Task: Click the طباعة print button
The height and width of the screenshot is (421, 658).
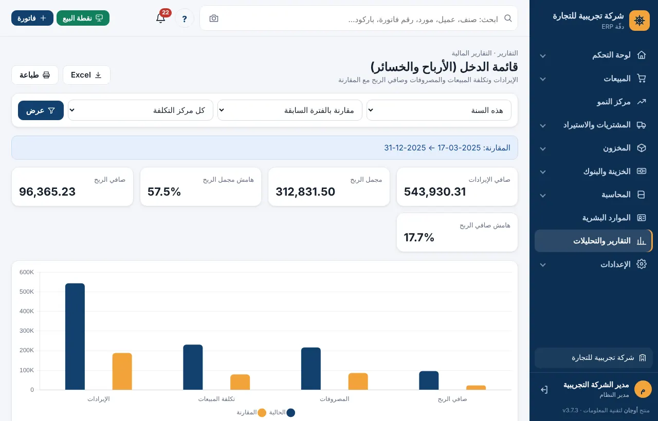Action: (x=35, y=75)
